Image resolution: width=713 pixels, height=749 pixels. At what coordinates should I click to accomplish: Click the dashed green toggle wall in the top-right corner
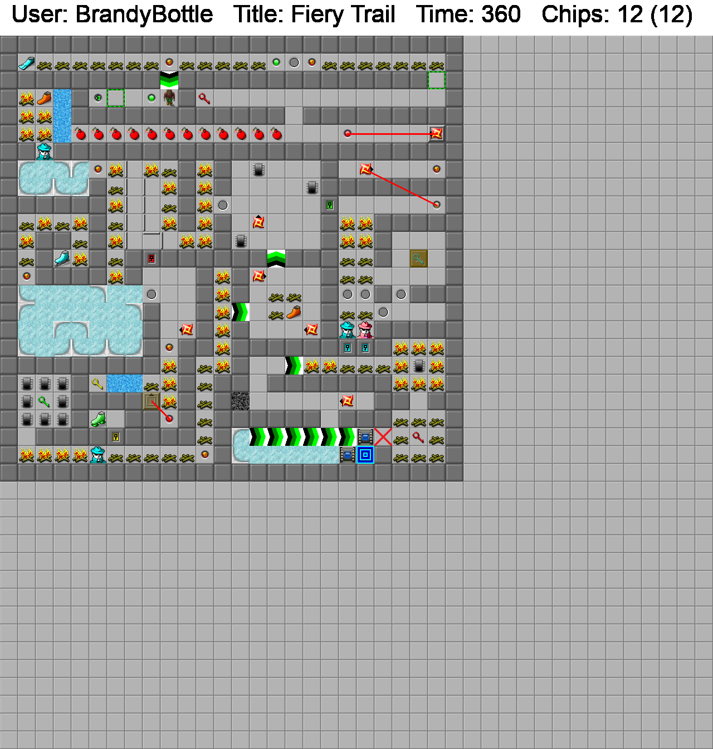click(x=437, y=80)
